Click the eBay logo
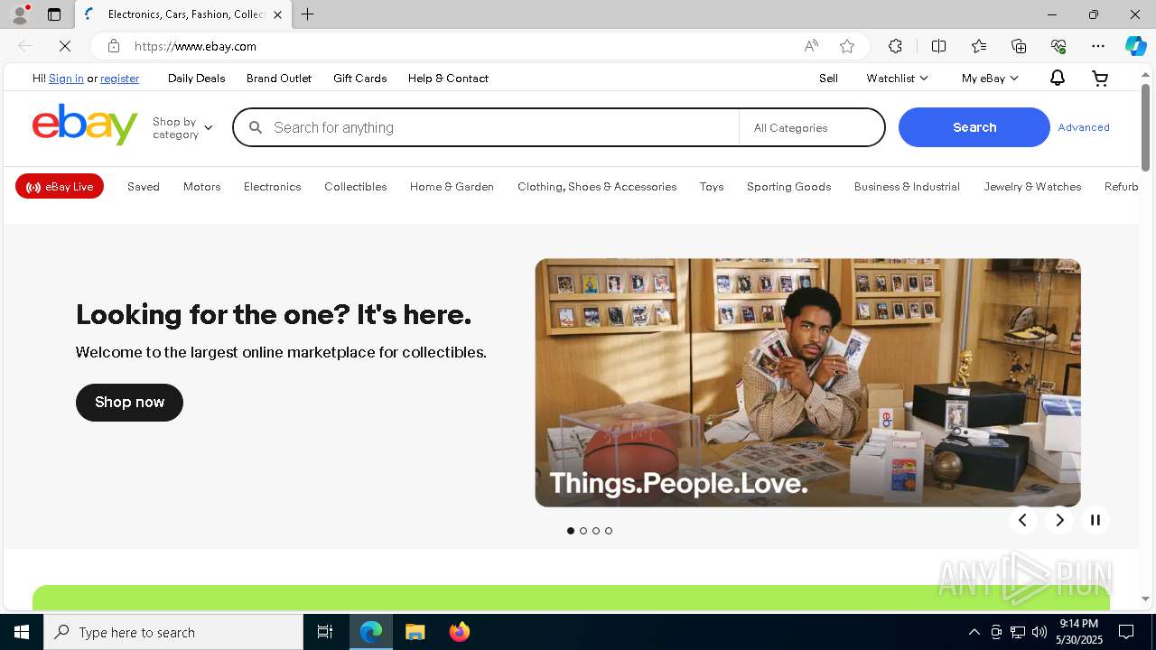1156x650 pixels. pos(85,125)
